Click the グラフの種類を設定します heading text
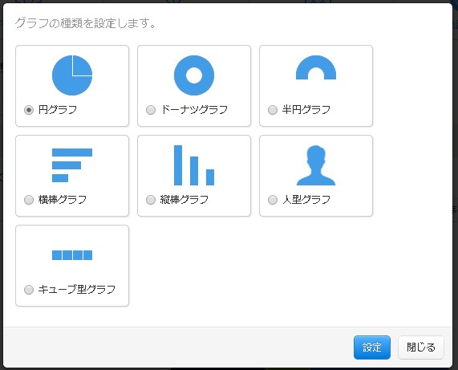 click(x=85, y=23)
